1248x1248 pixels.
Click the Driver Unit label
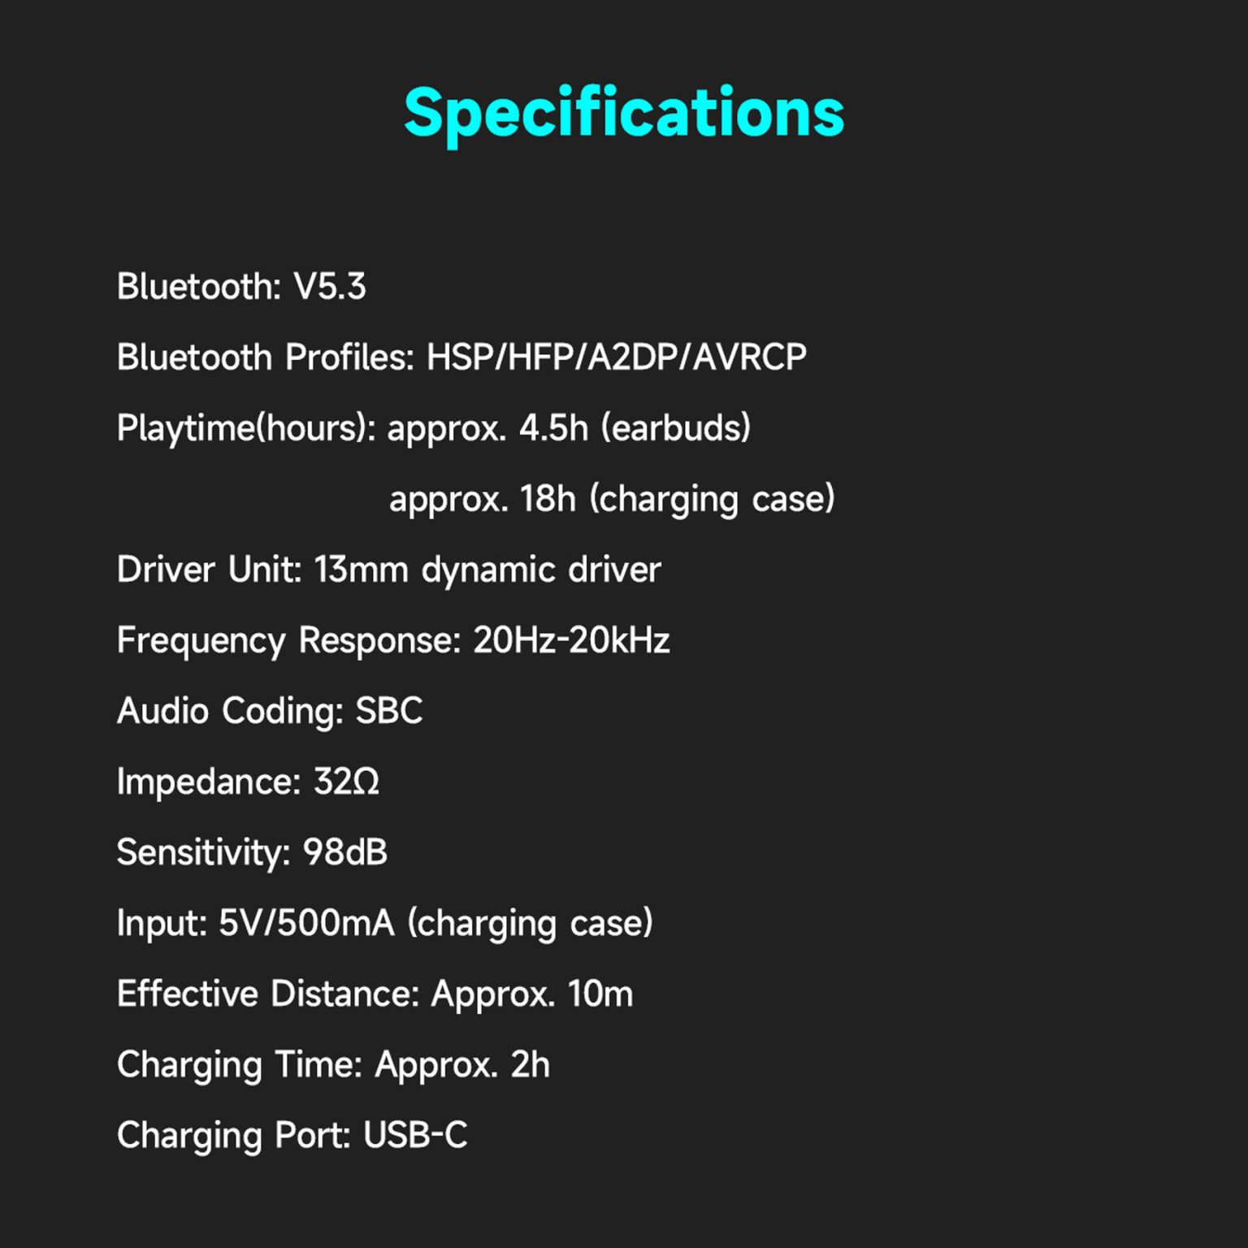[x=209, y=570]
